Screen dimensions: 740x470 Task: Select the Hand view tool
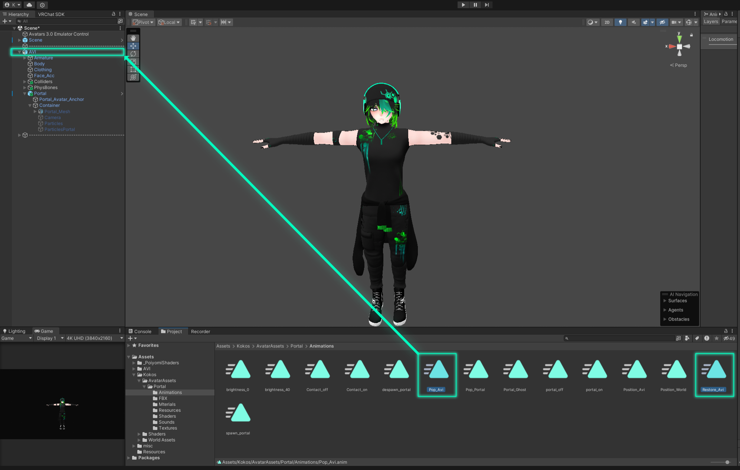[x=133, y=38]
